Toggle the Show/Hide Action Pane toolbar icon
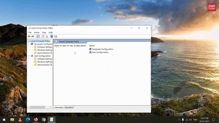The height and width of the screenshot is (123, 219). pyautogui.click(x=56, y=37)
